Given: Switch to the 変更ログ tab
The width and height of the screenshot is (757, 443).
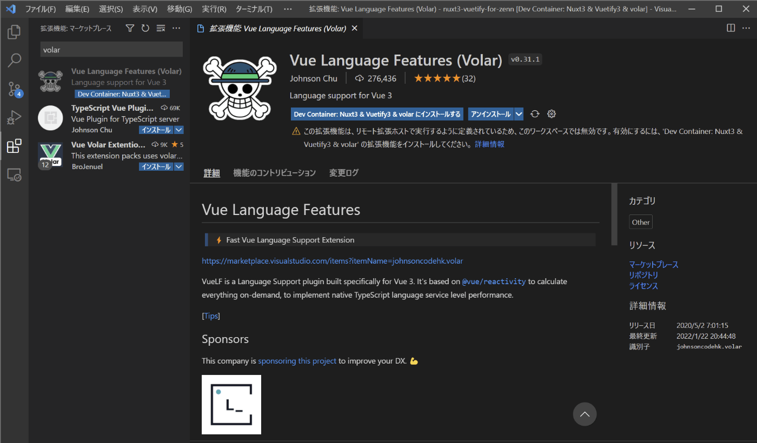Looking at the screenshot, I should (343, 173).
